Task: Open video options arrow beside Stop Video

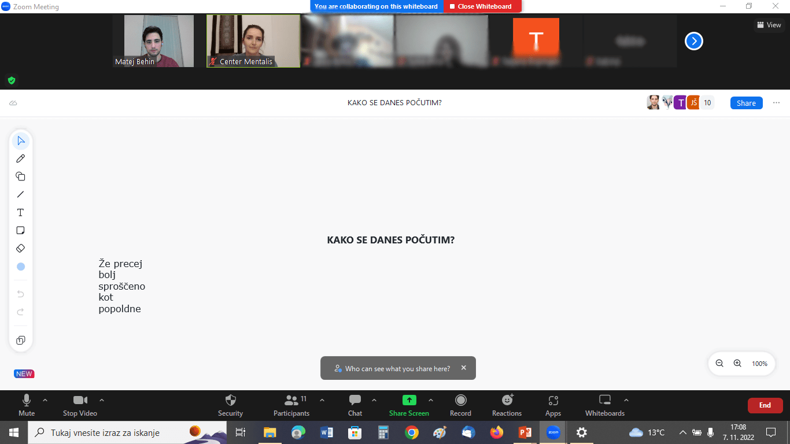Action: click(102, 400)
